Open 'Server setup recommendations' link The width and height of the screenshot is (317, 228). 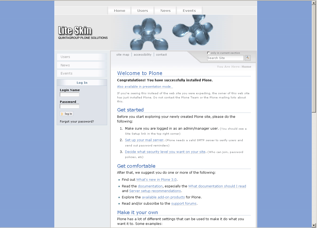[155, 191]
